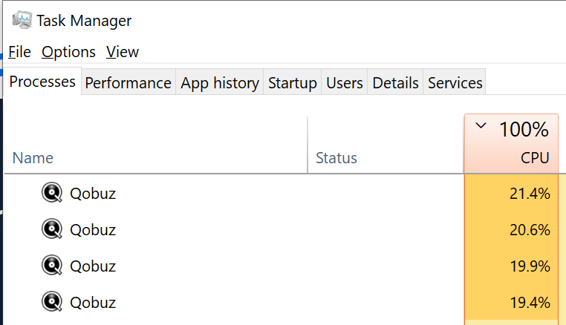Open the Services tab
This screenshot has height=325, width=566.
[x=455, y=82]
